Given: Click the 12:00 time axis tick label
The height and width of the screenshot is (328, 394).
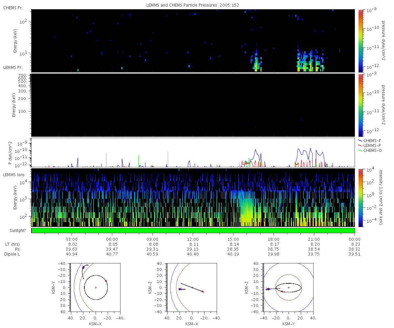Looking at the screenshot, I should 193,239.
